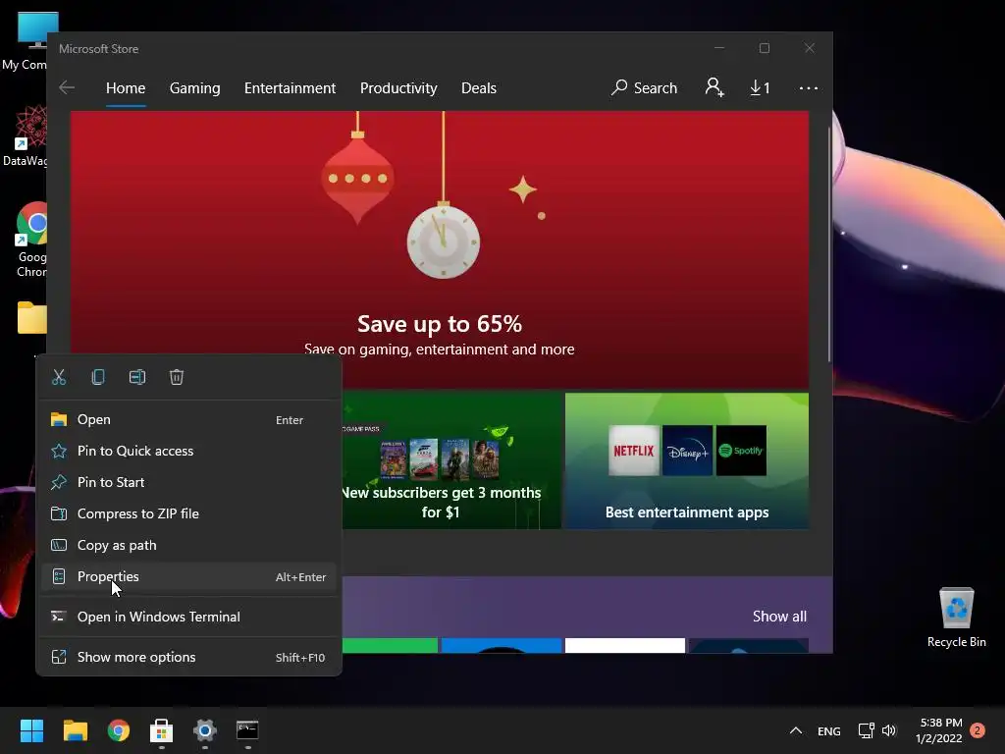The height and width of the screenshot is (754, 1005).
Task: Select the Google Chrome desktop shortcut
Action: [30, 240]
